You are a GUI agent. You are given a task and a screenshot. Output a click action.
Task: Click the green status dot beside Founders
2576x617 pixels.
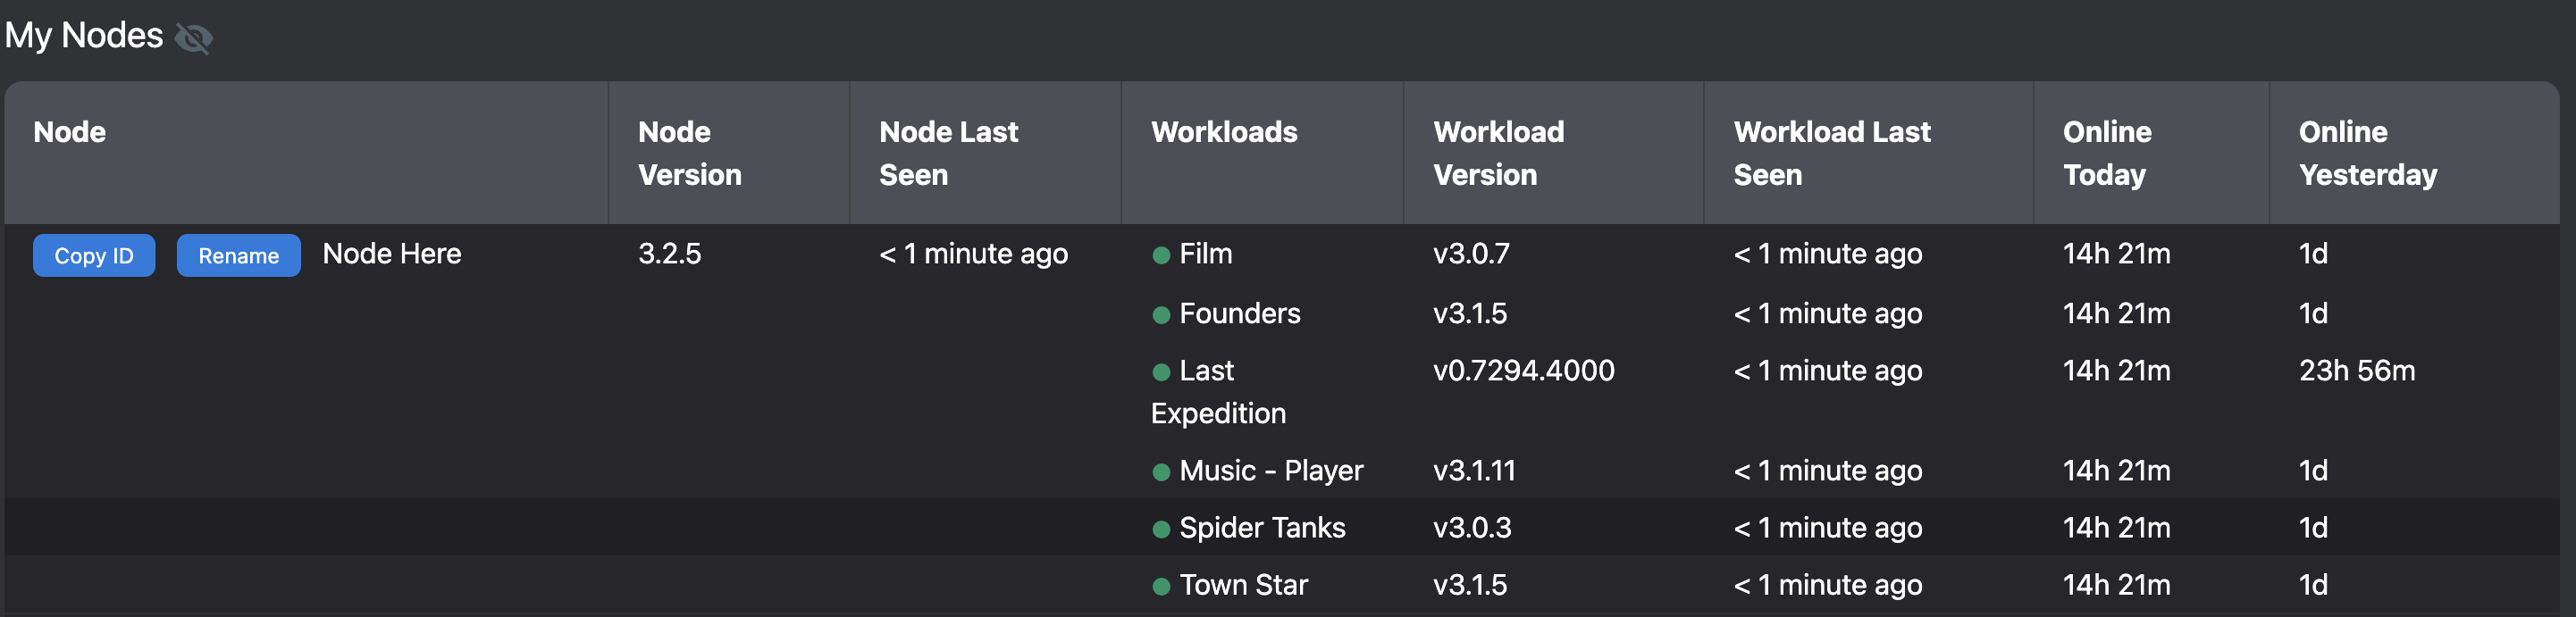point(1161,316)
